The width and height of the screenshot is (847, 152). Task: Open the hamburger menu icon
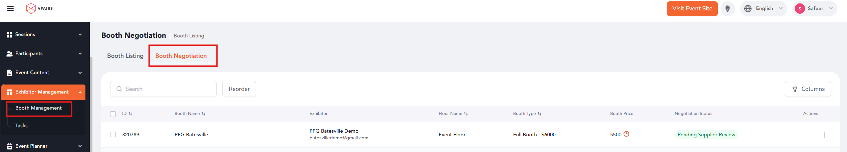[x=10, y=8]
